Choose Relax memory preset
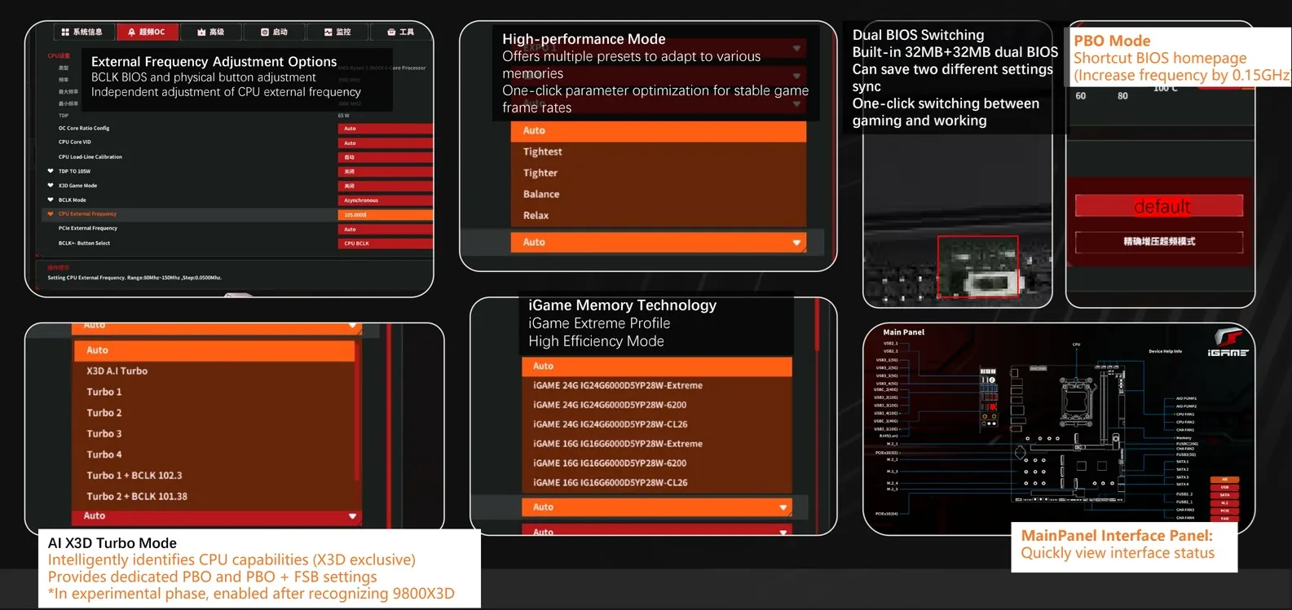Image resolution: width=1292 pixels, height=610 pixels. (x=659, y=215)
